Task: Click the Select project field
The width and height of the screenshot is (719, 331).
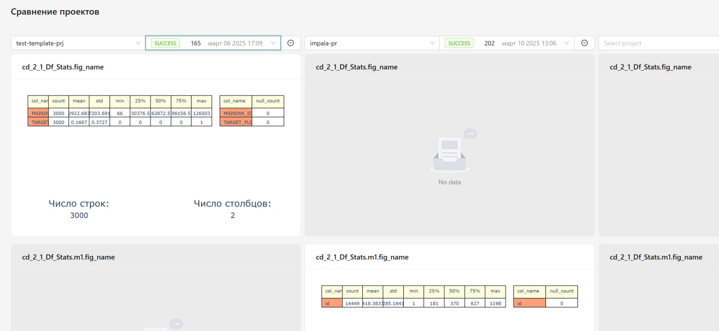Action: [x=658, y=43]
